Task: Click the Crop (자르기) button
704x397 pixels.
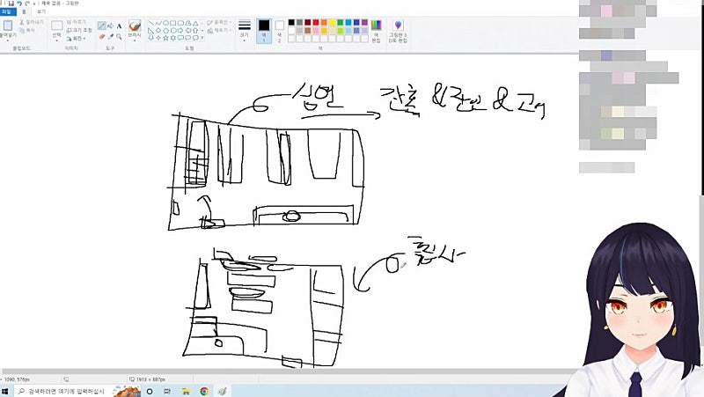Action: click(76, 22)
